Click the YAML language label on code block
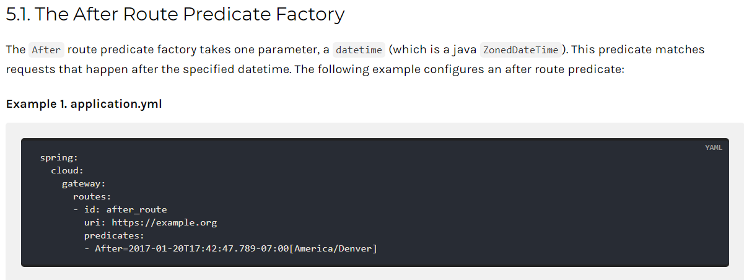 pyautogui.click(x=713, y=147)
